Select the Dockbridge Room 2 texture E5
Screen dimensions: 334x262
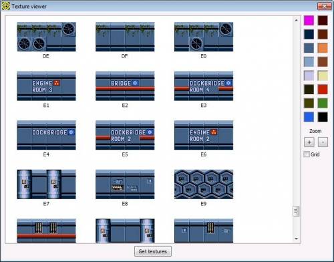pos(125,135)
